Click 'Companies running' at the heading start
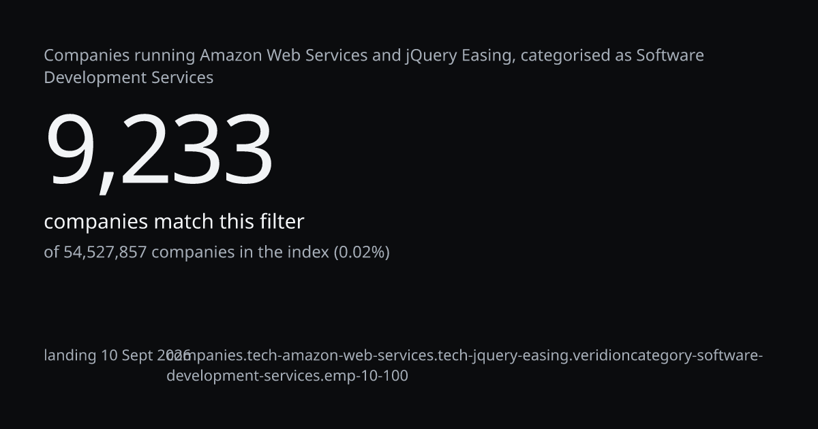 pyautogui.click(x=120, y=56)
